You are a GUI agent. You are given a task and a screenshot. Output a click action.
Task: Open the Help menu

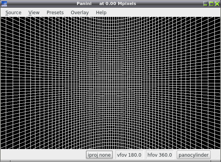point(101,13)
